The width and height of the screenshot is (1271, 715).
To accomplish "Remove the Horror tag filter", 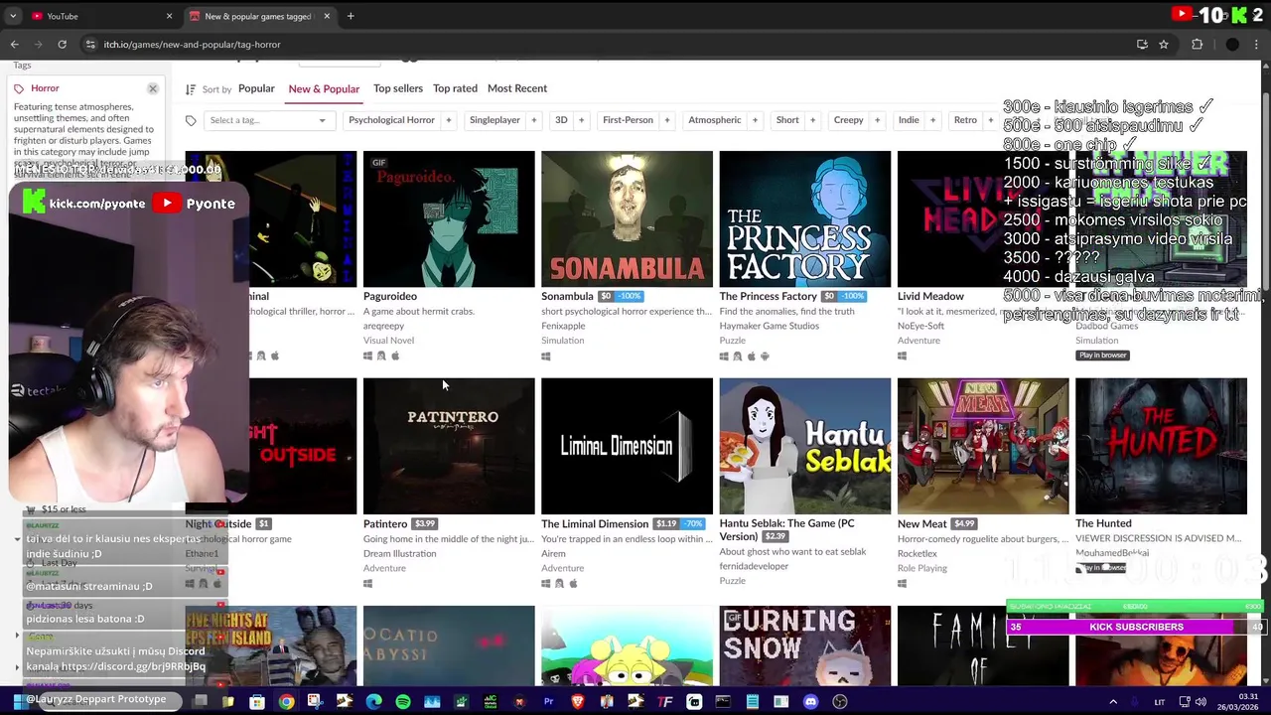I will 153,88.
